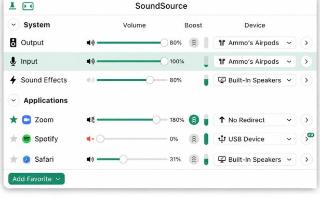Mute Safari speaker icon
Image resolution: width=320 pixels, height=197 pixels.
click(x=90, y=159)
